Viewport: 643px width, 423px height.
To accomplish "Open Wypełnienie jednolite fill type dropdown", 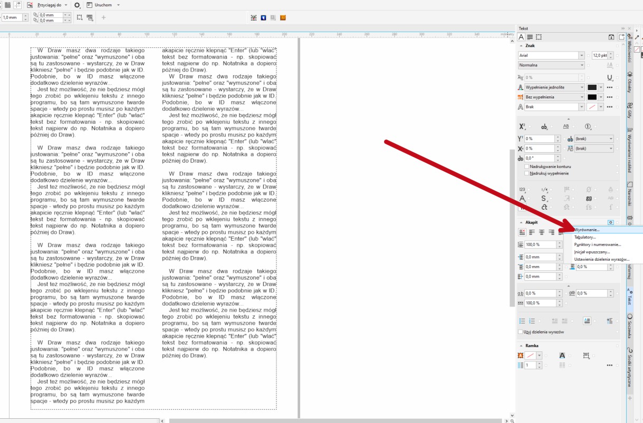I will (x=582, y=87).
